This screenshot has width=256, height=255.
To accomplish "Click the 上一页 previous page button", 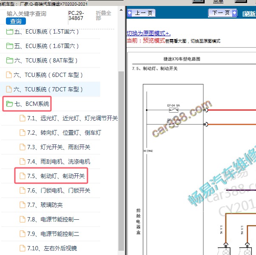I will 141,13.
